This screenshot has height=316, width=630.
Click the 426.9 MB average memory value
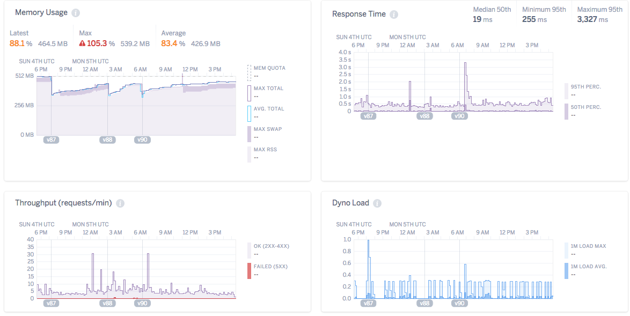point(206,43)
